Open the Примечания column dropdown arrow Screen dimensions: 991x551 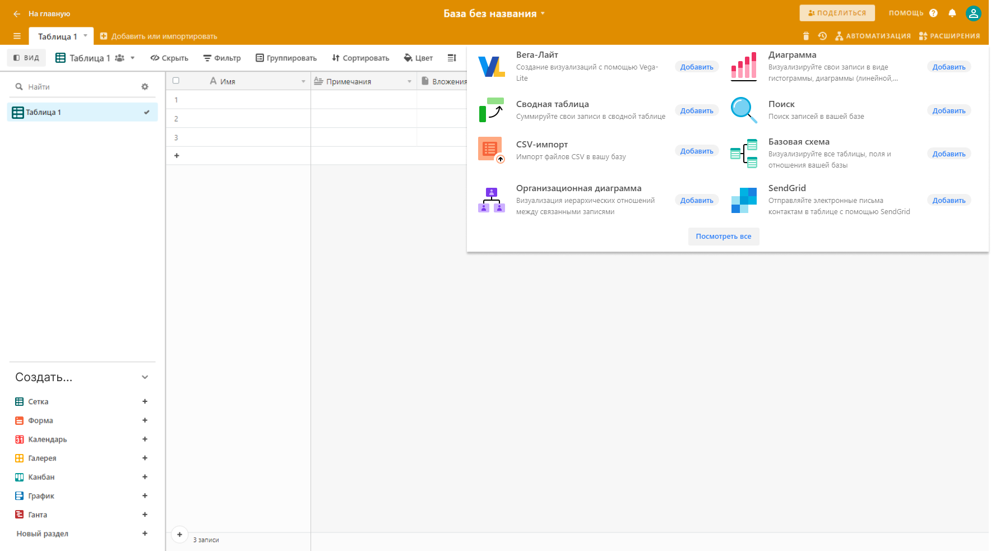point(410,82)
